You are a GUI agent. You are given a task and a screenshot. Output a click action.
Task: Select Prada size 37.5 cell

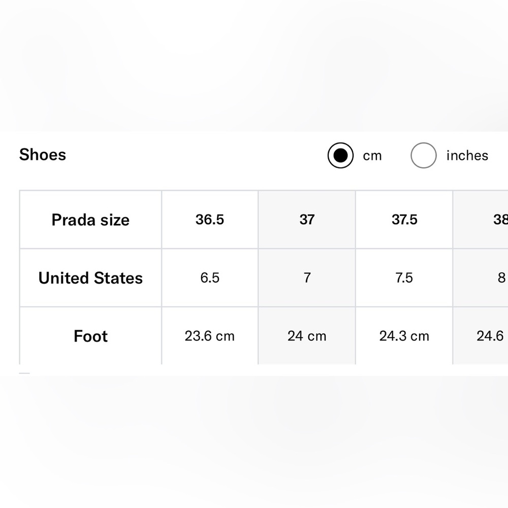point(404,219)
